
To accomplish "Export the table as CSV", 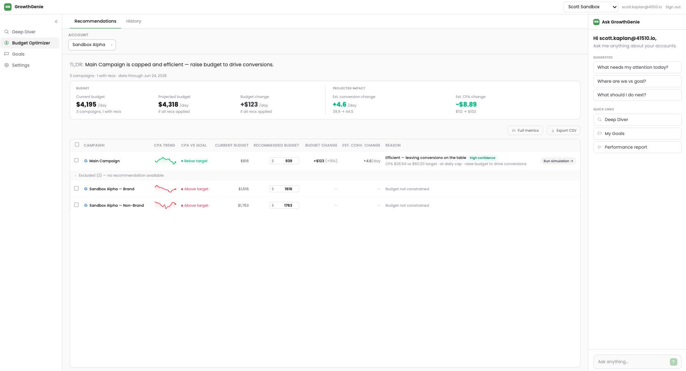I will tap(564, 131).
